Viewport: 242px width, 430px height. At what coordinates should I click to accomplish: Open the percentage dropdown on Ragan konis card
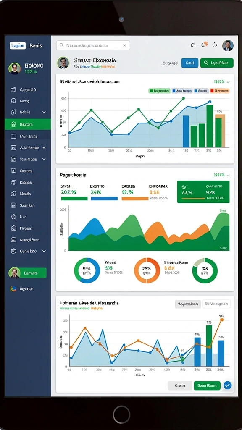coord(221,175)
